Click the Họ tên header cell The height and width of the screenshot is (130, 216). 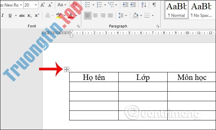point(94,77)
